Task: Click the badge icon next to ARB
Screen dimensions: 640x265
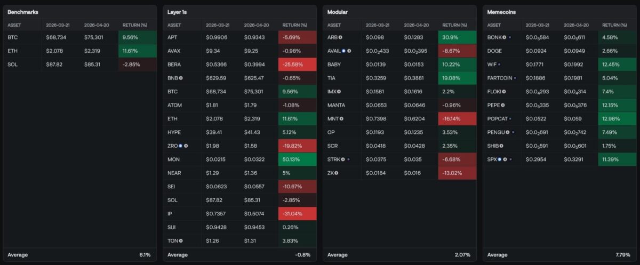Action: click(x=340, y=37)
